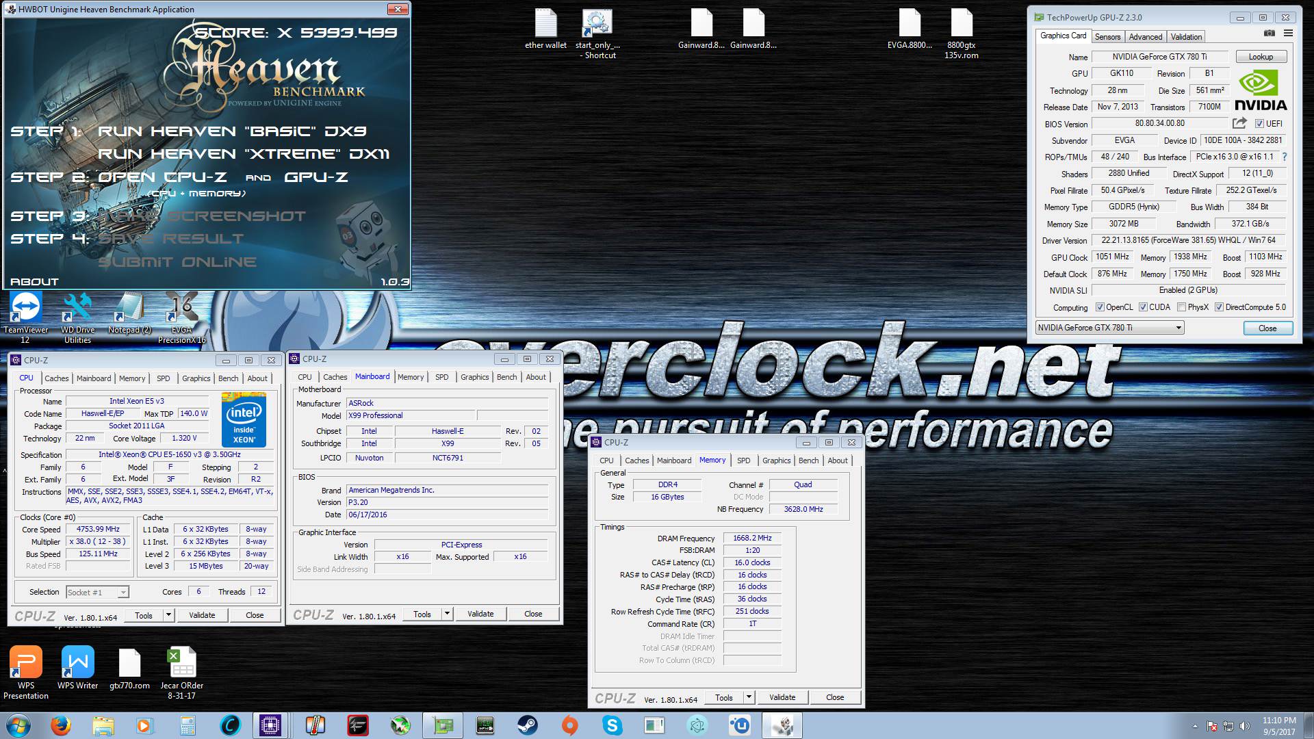Screen dimensions: 1314x739
Task: Open Graphics tab in CPU-Z Memory window
Action: click(776, 461)
